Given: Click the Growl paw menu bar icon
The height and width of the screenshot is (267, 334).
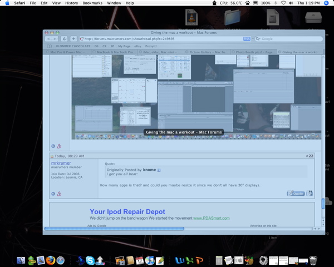Looking at the screenshot, I should tap(247, 3).
